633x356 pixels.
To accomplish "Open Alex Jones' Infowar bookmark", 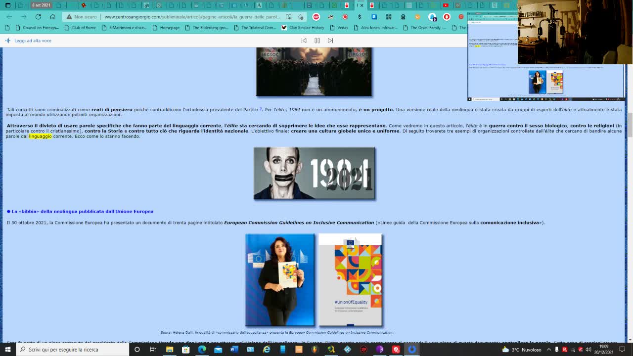I will pos(375,28).
